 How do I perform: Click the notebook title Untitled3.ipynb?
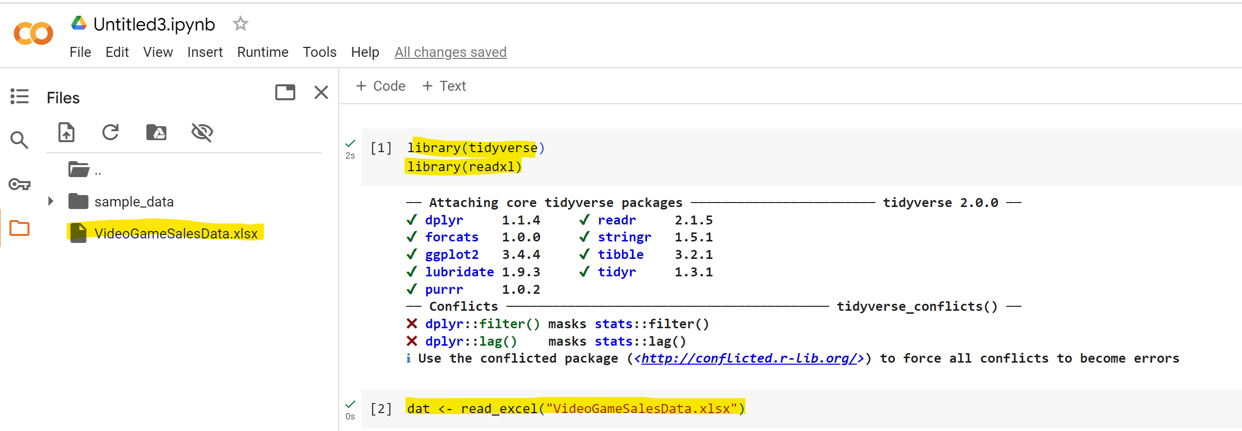click(154, 24)
